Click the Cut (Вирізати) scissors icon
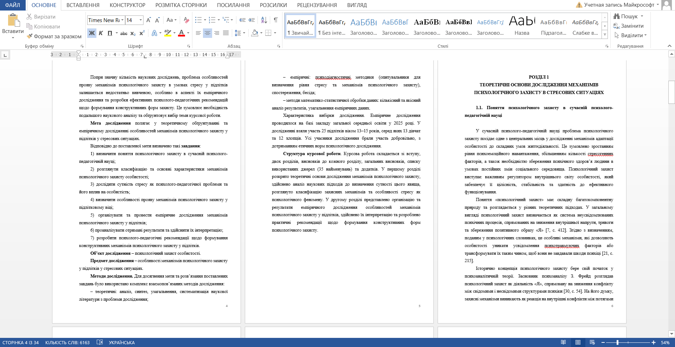Viewport: 675px width, 347px height. click(29, 16)
